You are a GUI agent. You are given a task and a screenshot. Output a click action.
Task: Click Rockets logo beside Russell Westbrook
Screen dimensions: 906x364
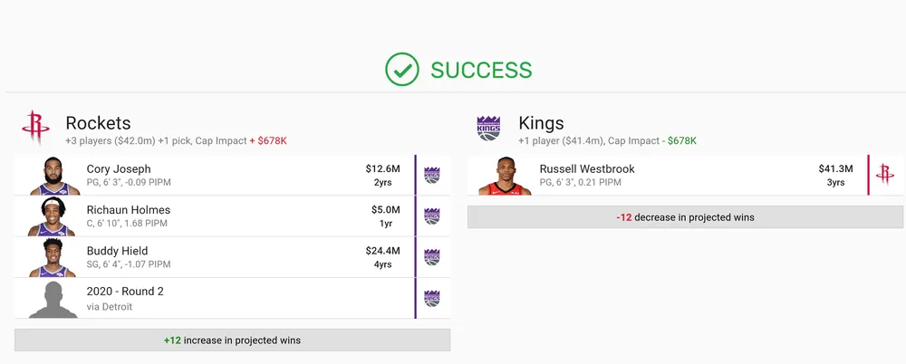tap(885, 176)
